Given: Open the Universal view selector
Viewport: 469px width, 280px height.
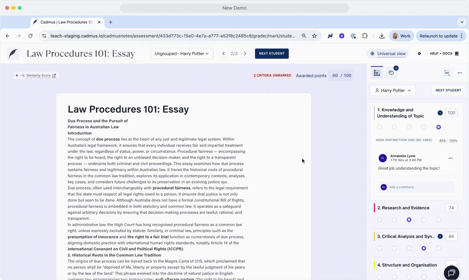Looking at the screenshot, I should (388, 54).
